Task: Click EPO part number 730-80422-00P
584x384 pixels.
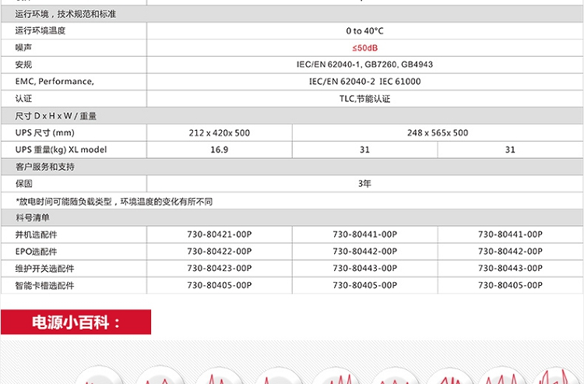Action: click(220, 252)
